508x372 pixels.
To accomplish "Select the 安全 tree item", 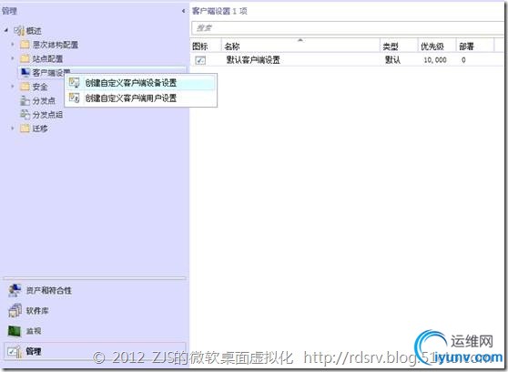I will click(40, 87).
